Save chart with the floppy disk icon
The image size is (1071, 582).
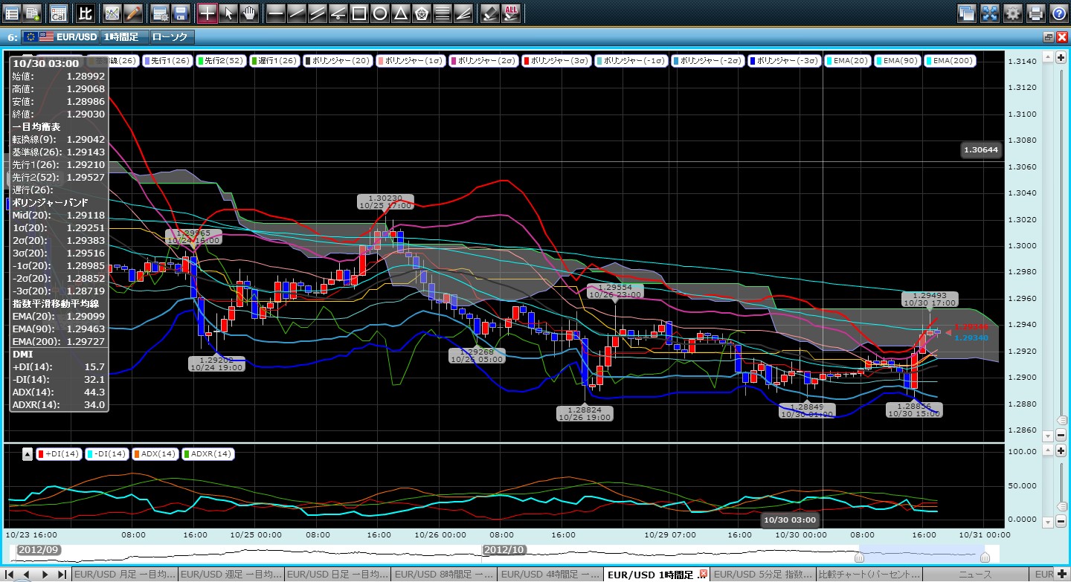[180, 13]
